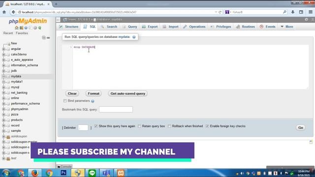This screenshot has height=177, width=315.
Task: Click the help icon next to Bind parameters
Action: (x=93, y=101)
